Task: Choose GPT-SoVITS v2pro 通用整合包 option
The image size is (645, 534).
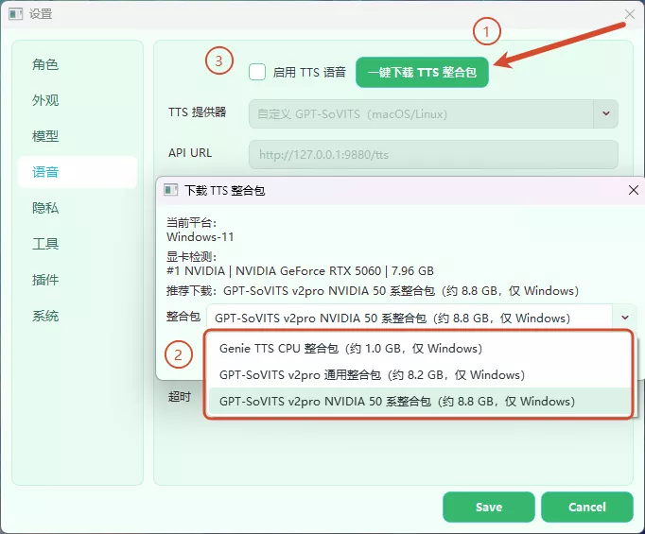Action: 418,375
